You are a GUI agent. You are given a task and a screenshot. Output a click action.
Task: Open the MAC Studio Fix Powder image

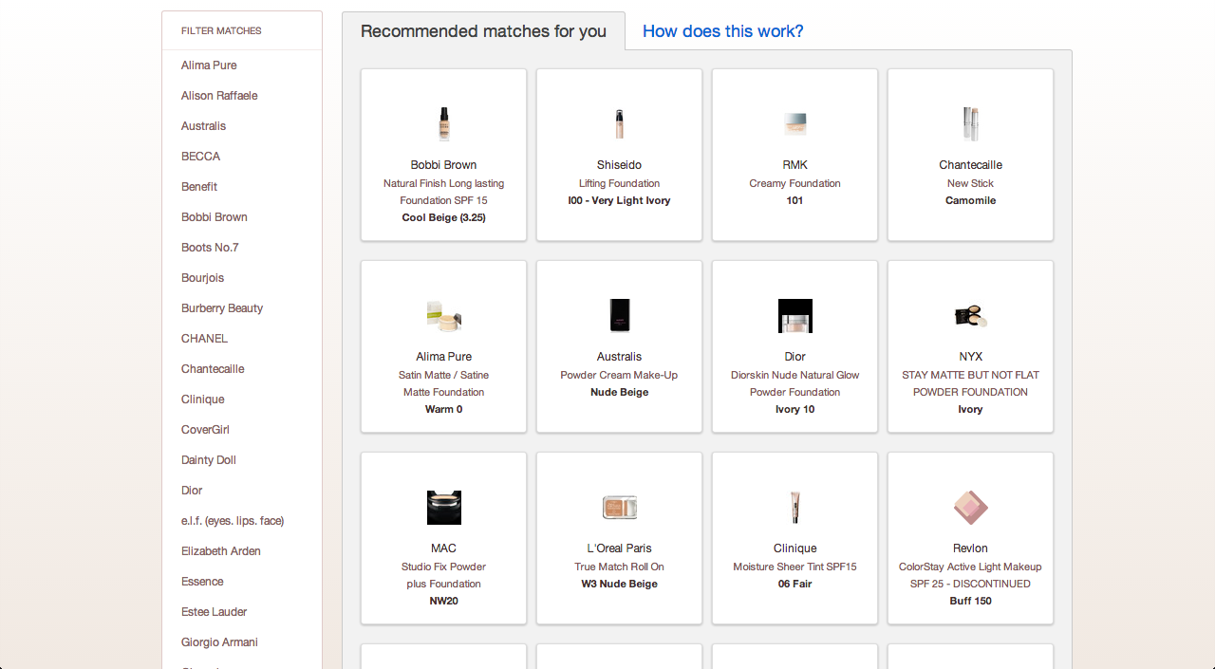(443, 508)
